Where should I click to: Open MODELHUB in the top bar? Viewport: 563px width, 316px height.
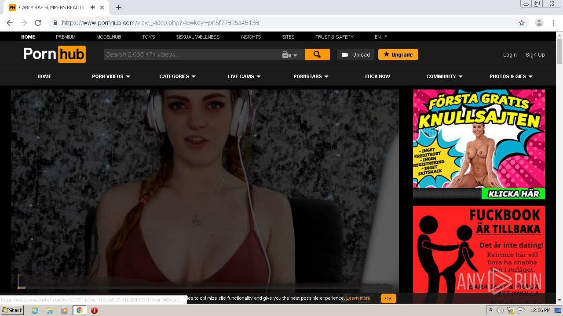tap(109, 37)
